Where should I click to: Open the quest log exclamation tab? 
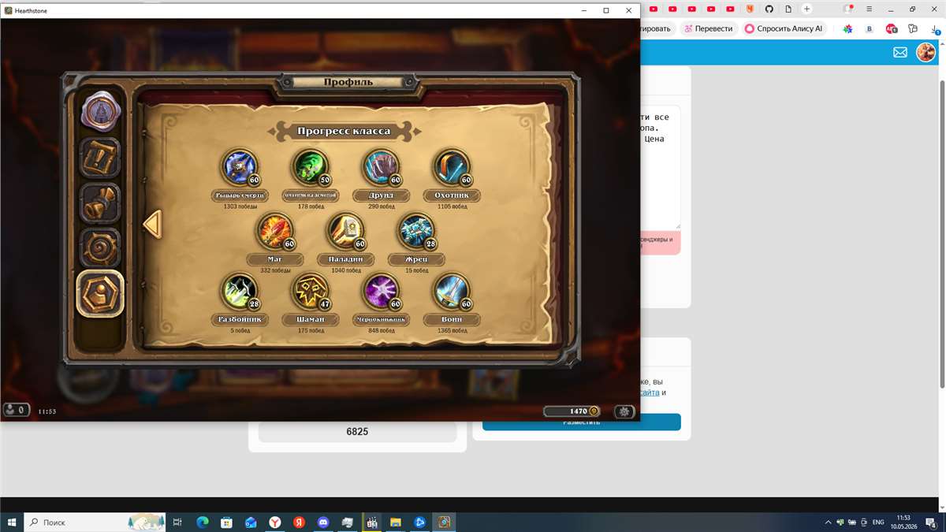click(x=100, y=157)
